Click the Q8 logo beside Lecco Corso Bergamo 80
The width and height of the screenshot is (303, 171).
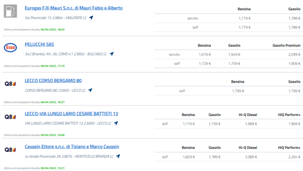[x=10, y=84]
